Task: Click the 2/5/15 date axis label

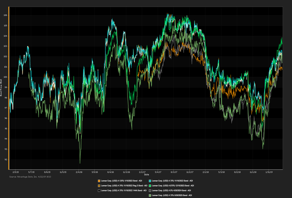Action: 16,172
